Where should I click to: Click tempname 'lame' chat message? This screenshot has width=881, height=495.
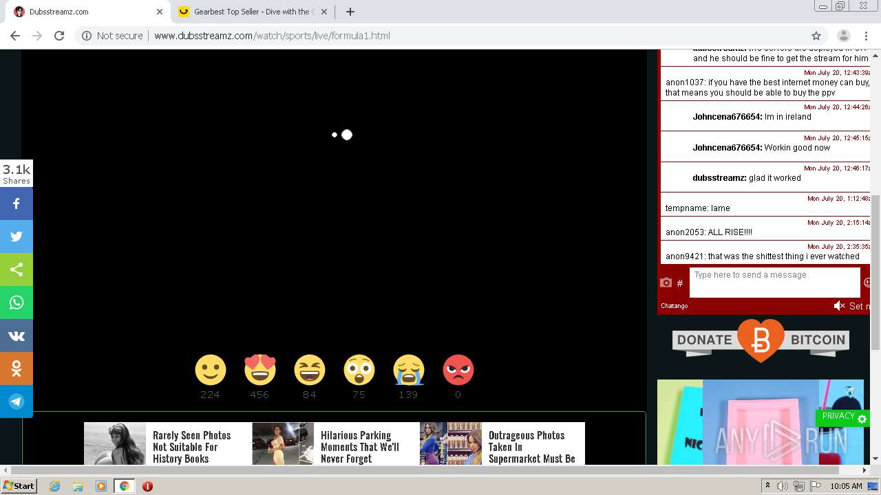[x=697, y=208]
